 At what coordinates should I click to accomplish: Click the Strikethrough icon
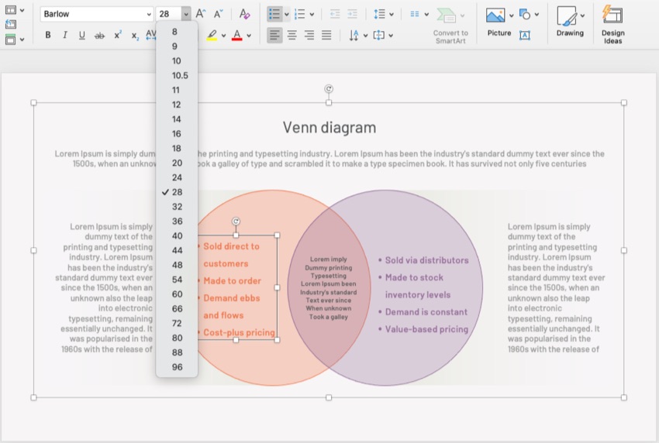point(99,36)
